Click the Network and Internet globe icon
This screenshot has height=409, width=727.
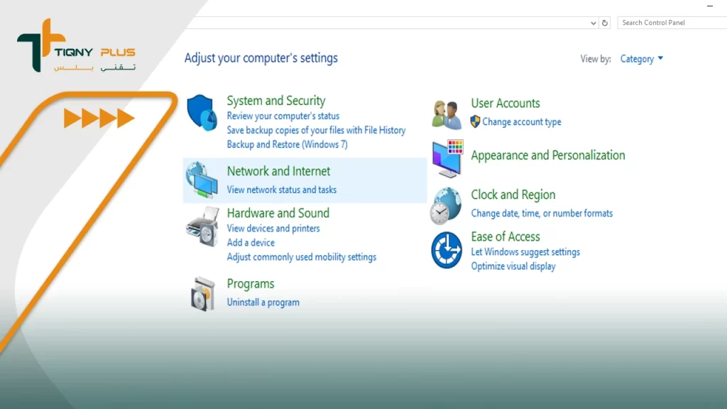point(202,180)
